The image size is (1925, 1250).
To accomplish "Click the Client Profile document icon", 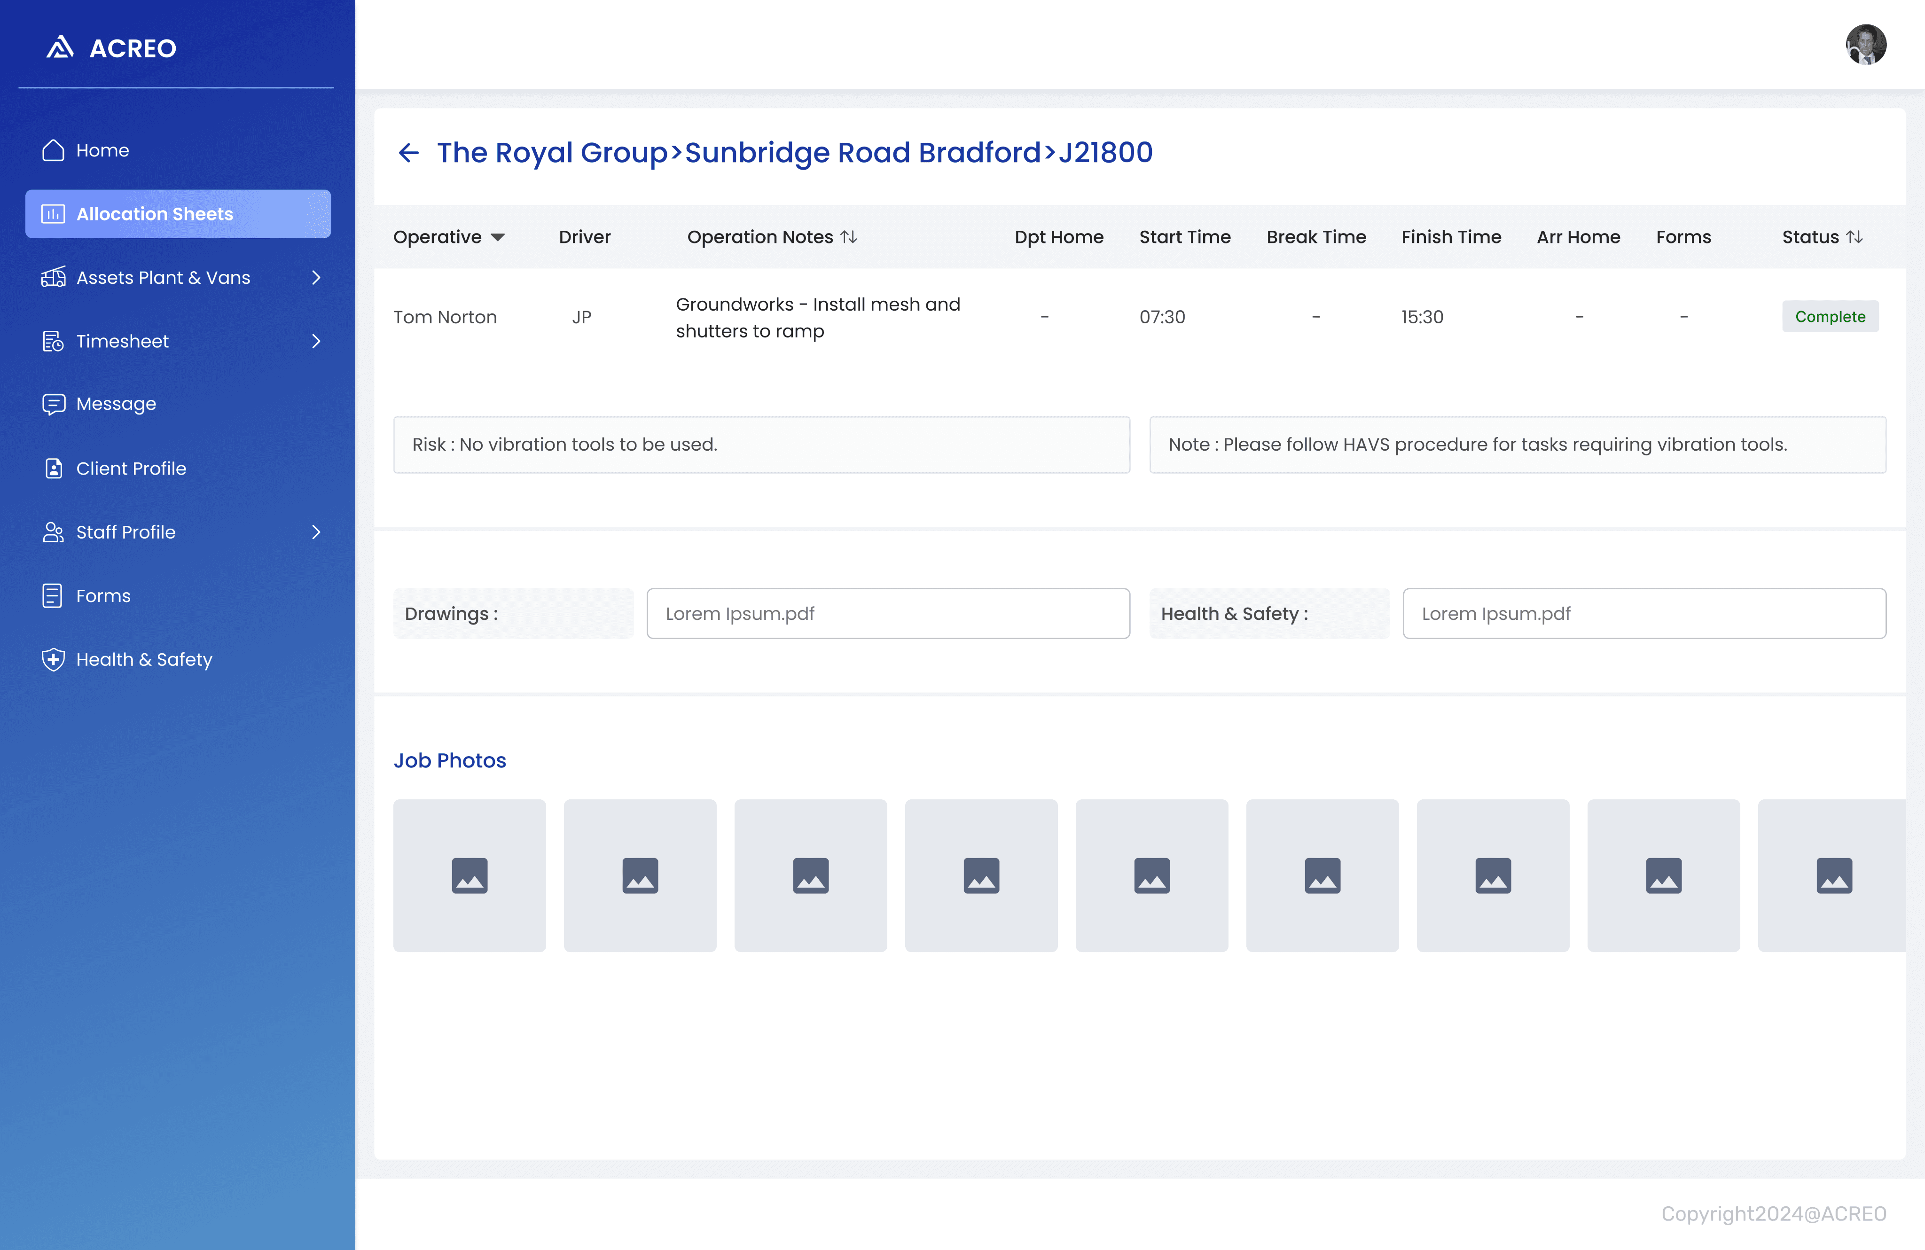I will pos(54,468).
